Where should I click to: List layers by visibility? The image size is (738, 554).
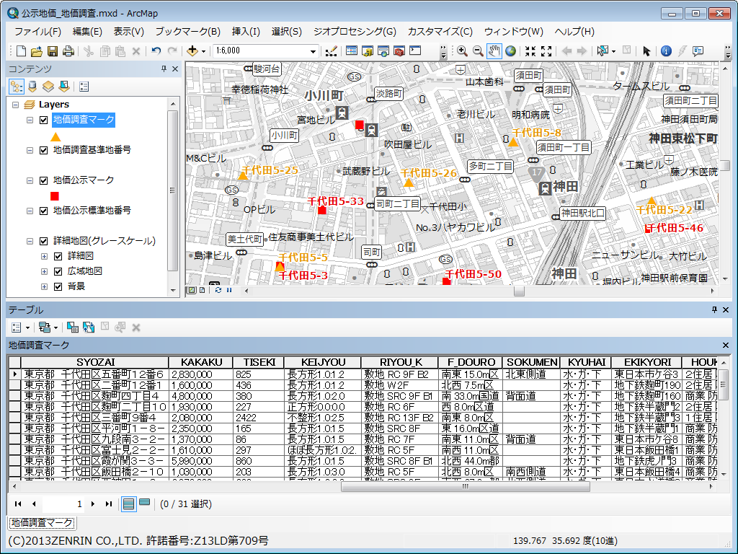point(48,87)
